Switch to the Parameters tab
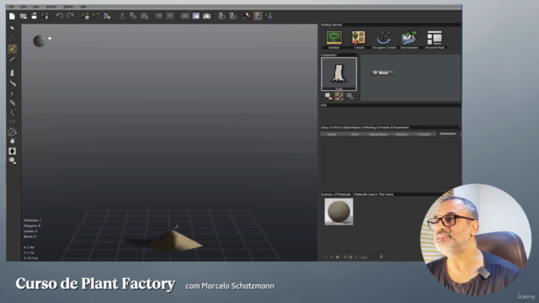 [x=448, y=134]
